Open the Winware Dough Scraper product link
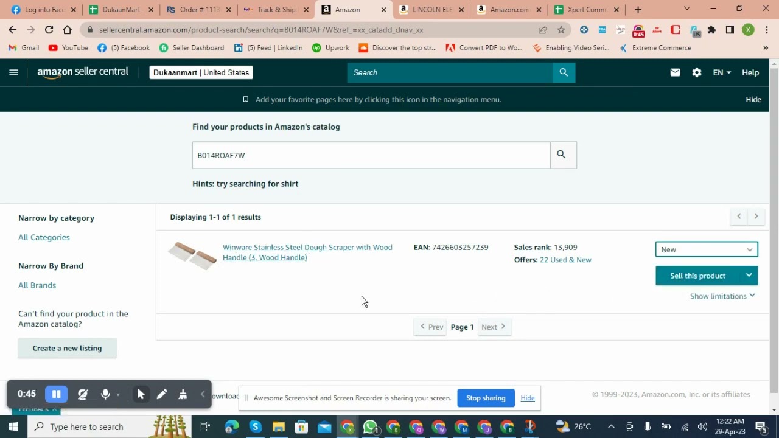 click(x=307, y=252)
